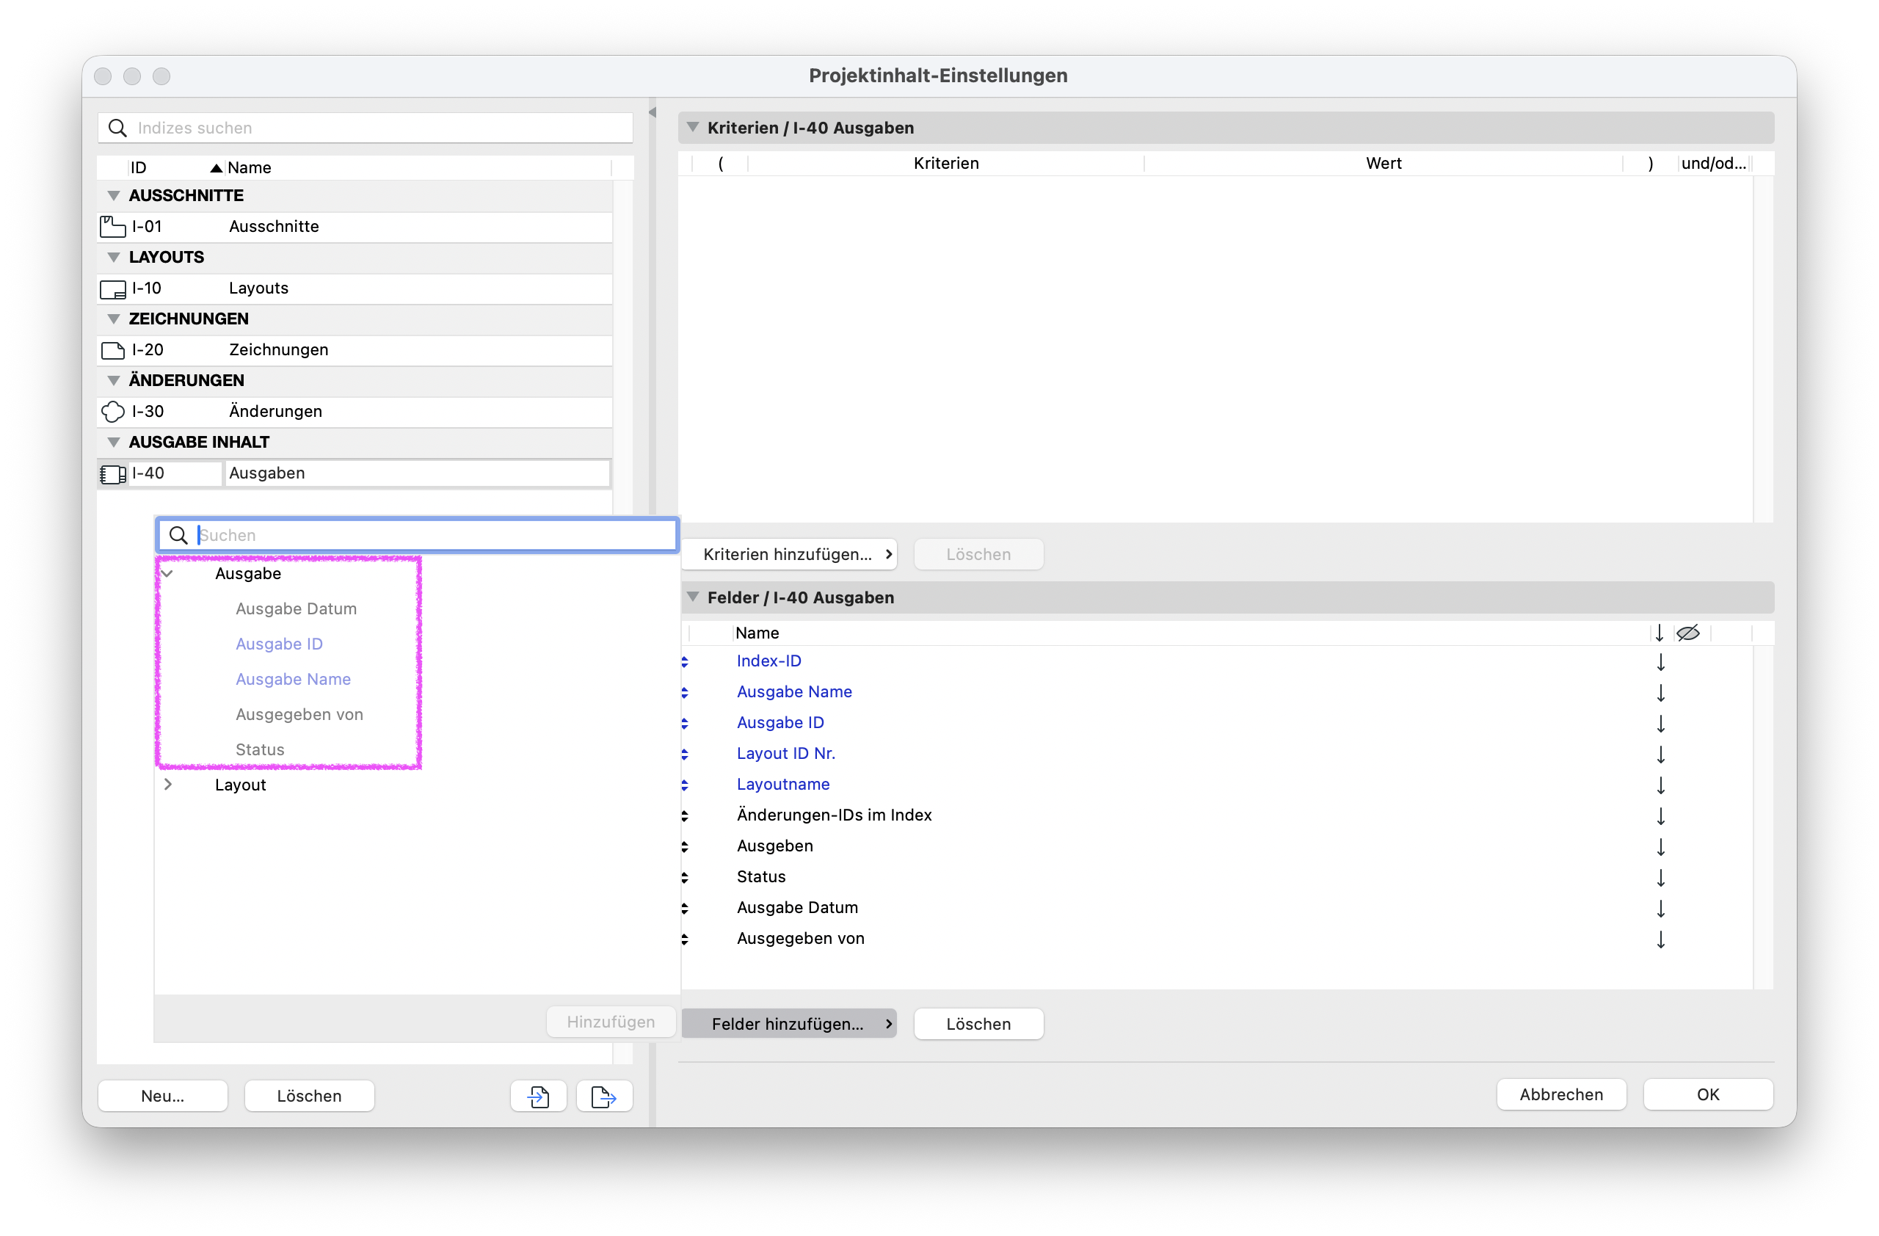Click the I-20 Zeichnungen index icon
1879x1236 pixels.
click(113, 350)
